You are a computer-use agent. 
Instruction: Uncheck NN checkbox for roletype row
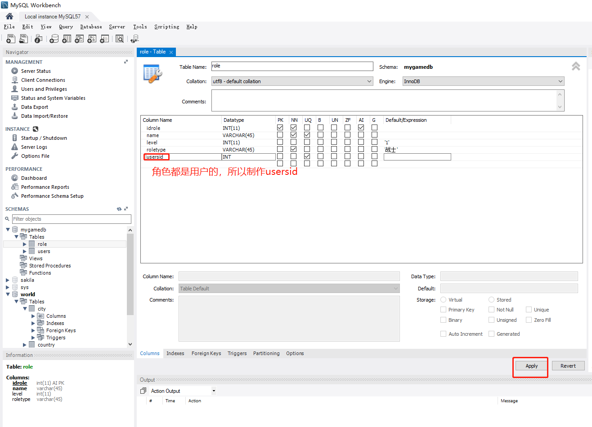click(293, 149)
